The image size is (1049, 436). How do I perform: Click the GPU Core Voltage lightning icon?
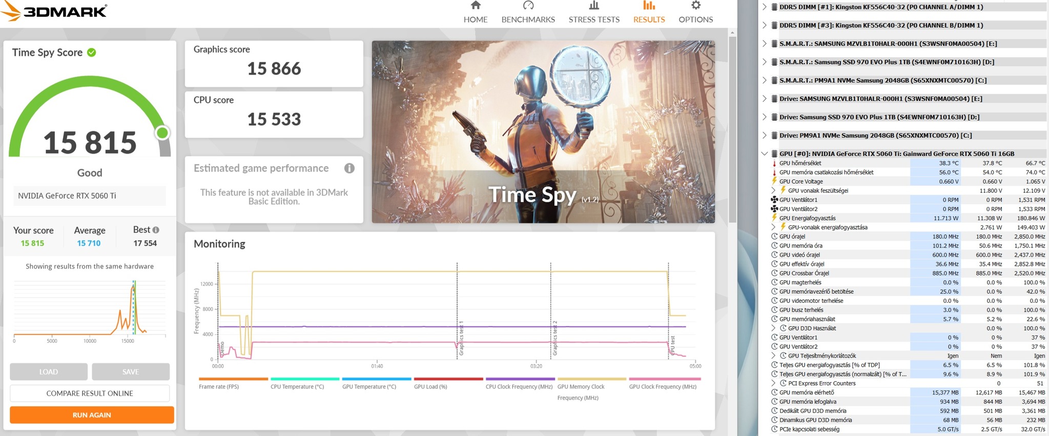tap(774, 181)
